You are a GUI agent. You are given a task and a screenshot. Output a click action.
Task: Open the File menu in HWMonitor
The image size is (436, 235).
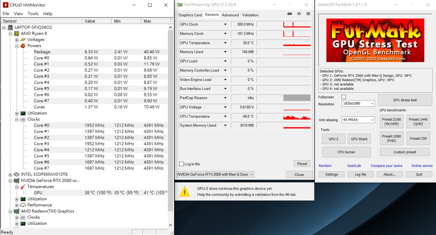pyautogui.click(x=6, y=14)
